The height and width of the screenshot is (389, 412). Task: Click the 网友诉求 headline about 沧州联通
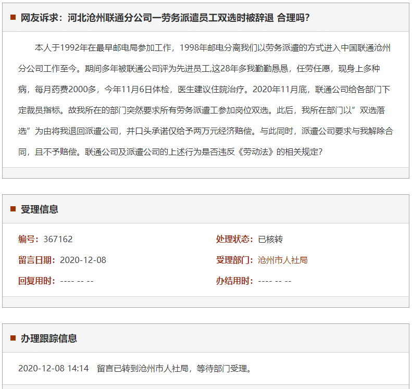[x=165, y=18]
